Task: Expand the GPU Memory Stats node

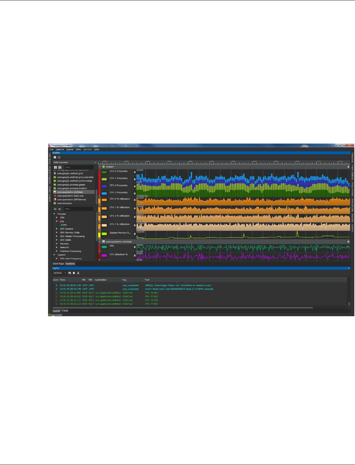Action: 57,232
